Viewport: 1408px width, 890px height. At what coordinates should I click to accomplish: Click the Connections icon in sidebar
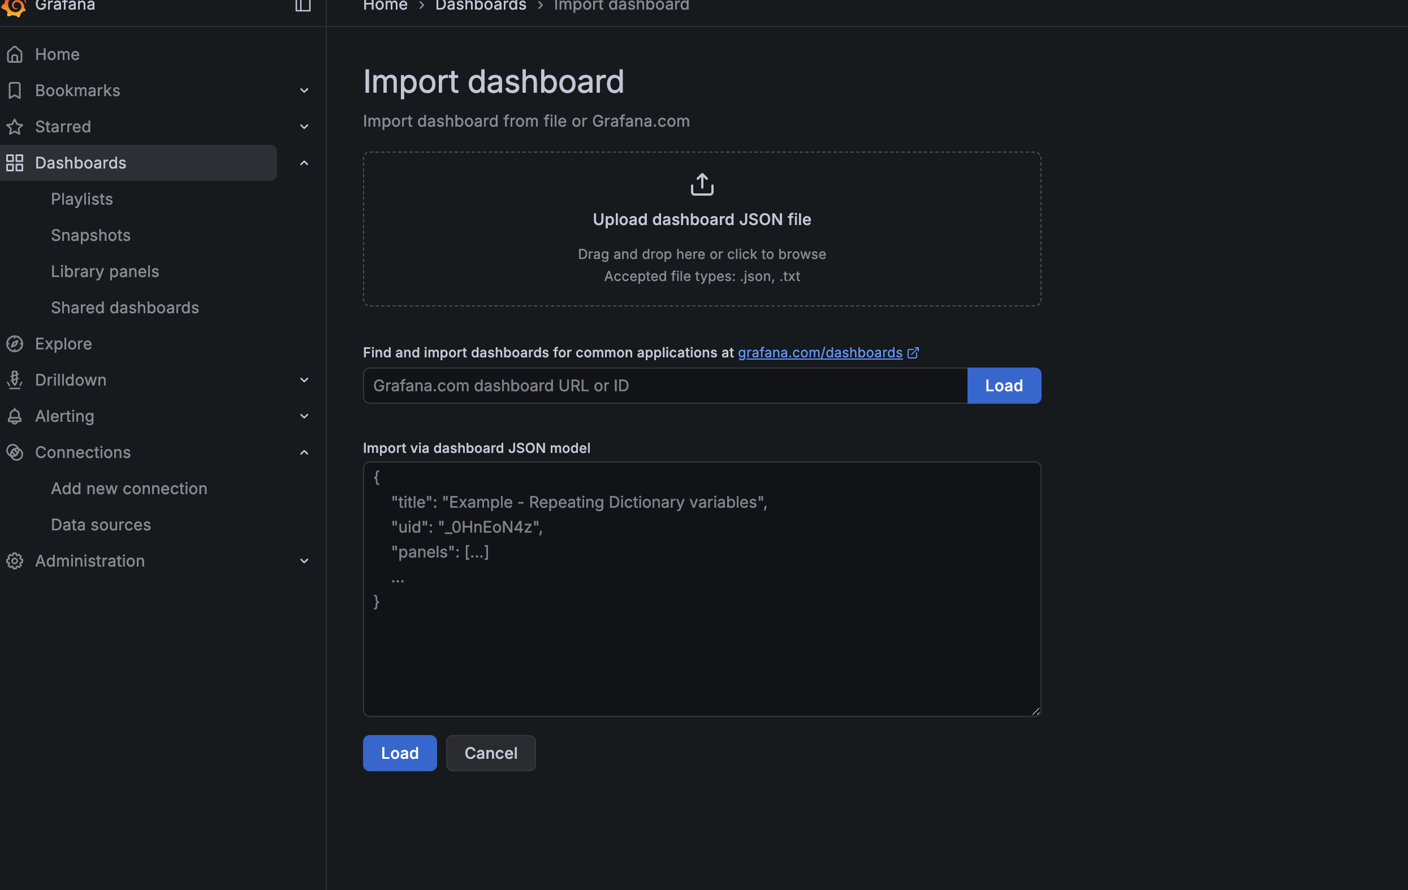pos(15,452)
